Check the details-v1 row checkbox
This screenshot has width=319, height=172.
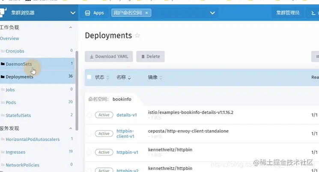[x=89, y=115]
